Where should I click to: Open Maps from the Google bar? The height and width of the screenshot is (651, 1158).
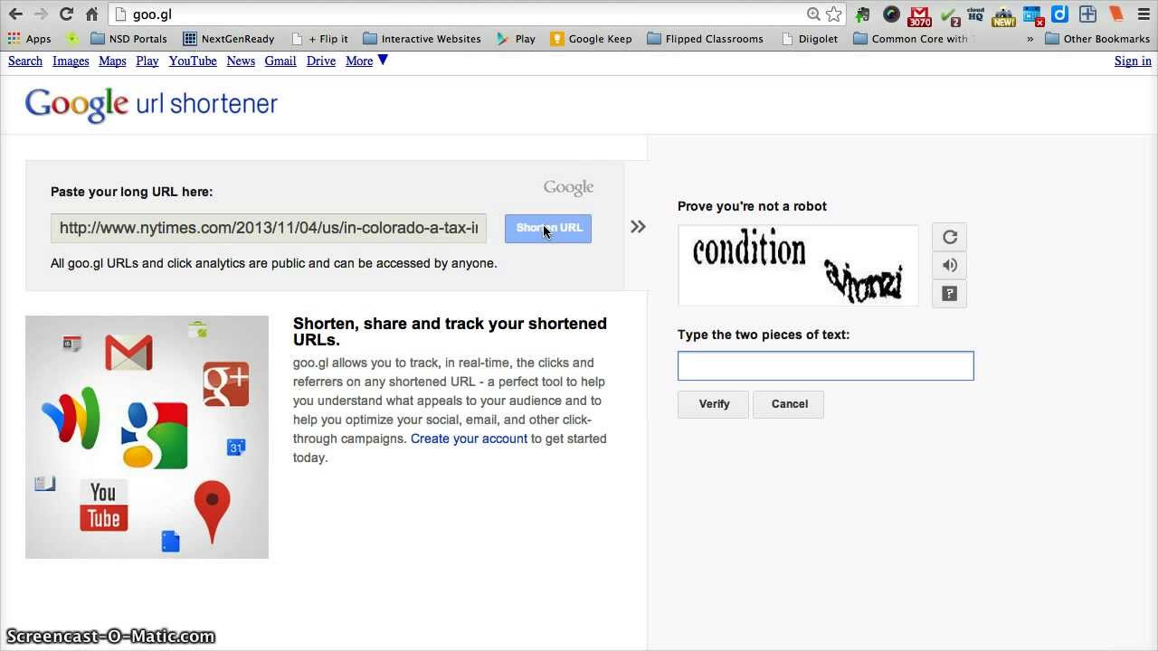click(x=112, y=61)
